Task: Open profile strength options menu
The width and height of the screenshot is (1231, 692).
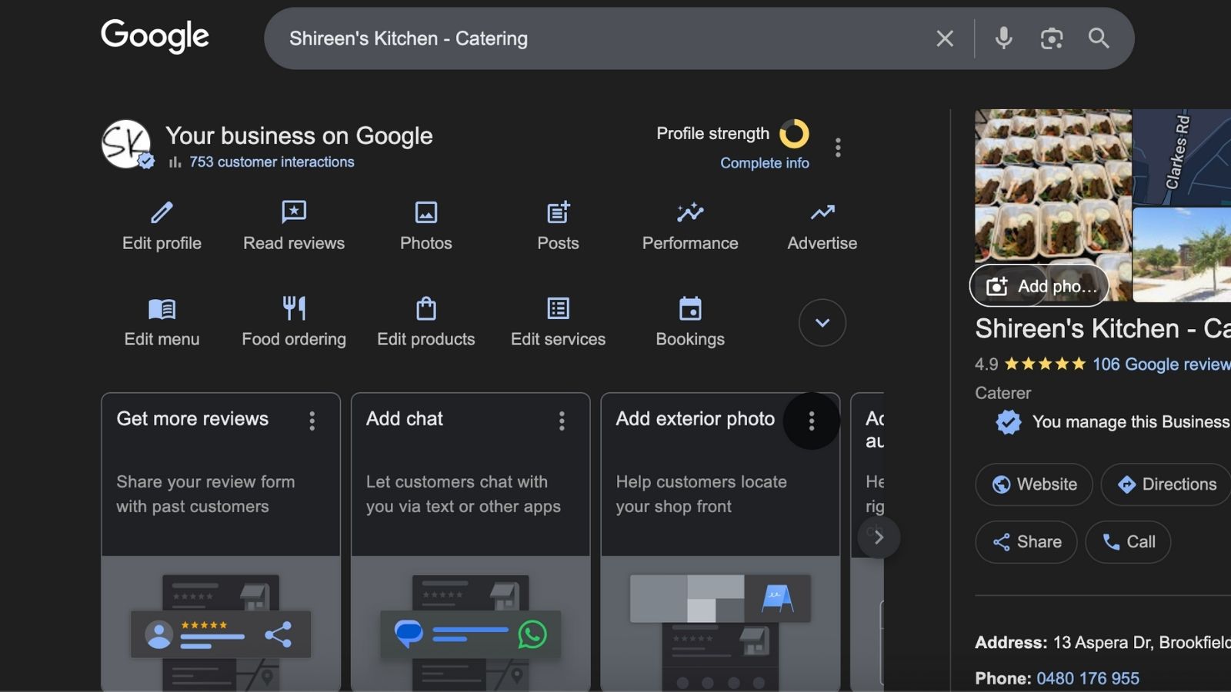Action: (x=839, y=147)
